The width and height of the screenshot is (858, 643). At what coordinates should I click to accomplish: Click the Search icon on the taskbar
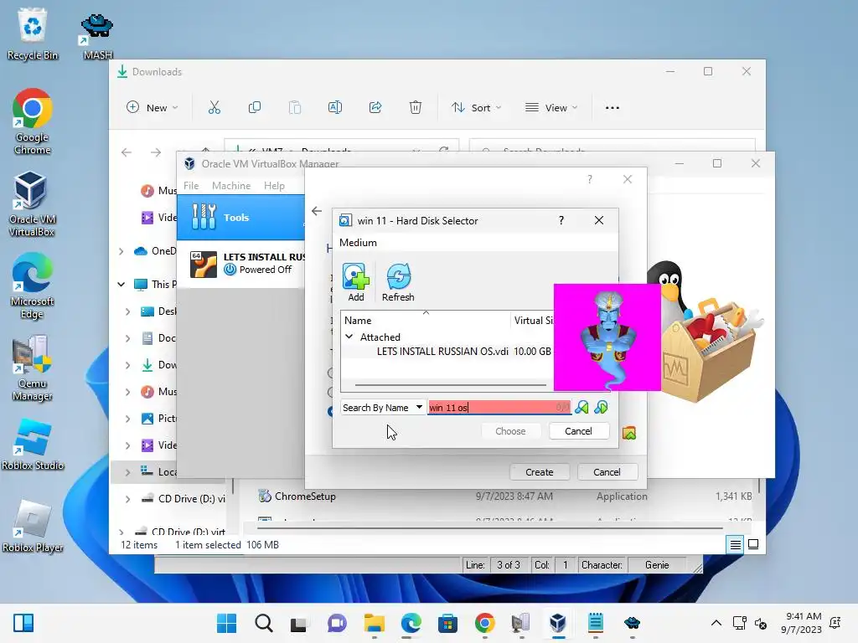(264, 623)
